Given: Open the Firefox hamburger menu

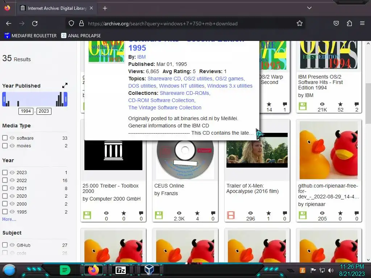Looking at the screenshot, I should point(362,23).
